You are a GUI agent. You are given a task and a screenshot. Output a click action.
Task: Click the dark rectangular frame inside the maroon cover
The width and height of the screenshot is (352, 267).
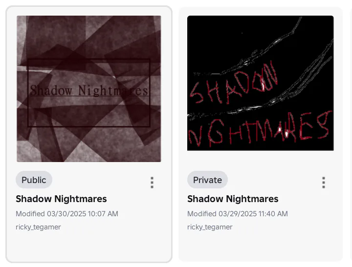(89, 93)
